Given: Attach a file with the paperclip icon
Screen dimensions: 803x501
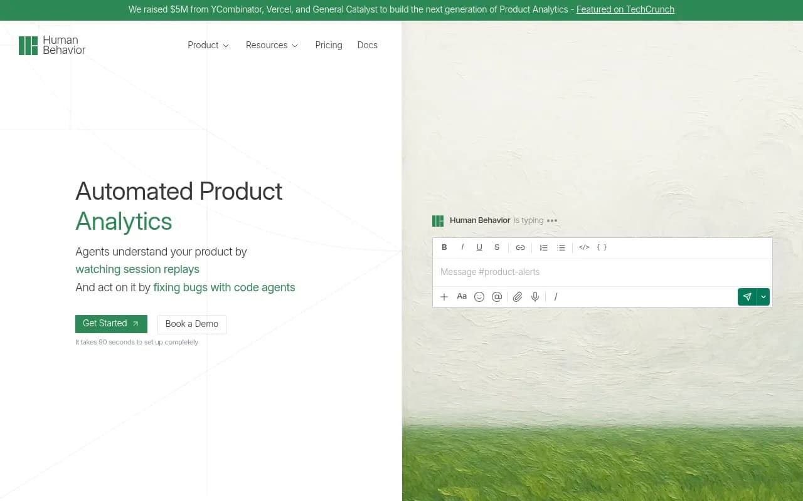Looking at the screenshot, I should (518, 297).
